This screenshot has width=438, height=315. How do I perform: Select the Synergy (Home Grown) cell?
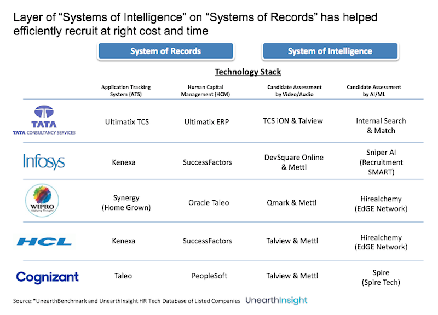tap(127, 202)
